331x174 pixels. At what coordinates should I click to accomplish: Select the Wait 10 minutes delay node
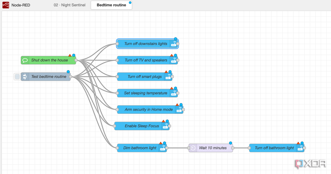coord(211,148)
